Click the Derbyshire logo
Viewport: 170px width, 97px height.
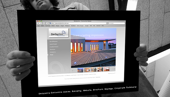point(59,33)
